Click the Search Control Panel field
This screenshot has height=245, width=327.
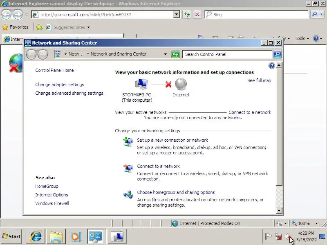[227, 54]
